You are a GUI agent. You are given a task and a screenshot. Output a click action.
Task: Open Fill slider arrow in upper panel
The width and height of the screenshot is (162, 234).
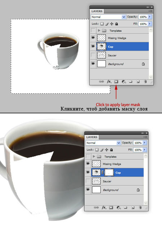coord(150,24)
